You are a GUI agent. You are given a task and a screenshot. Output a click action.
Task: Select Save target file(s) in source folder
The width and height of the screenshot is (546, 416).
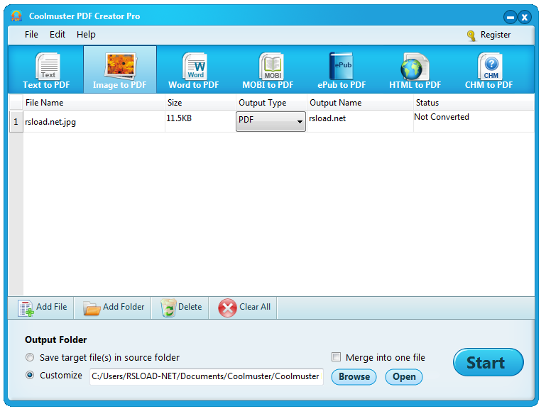tap(30, 357)
